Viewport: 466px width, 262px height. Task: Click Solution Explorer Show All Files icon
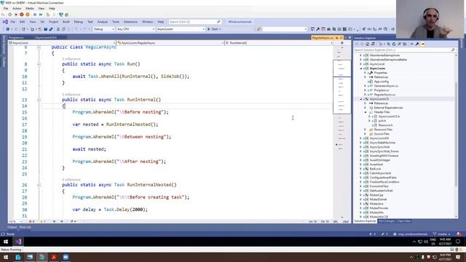point(405,44)
